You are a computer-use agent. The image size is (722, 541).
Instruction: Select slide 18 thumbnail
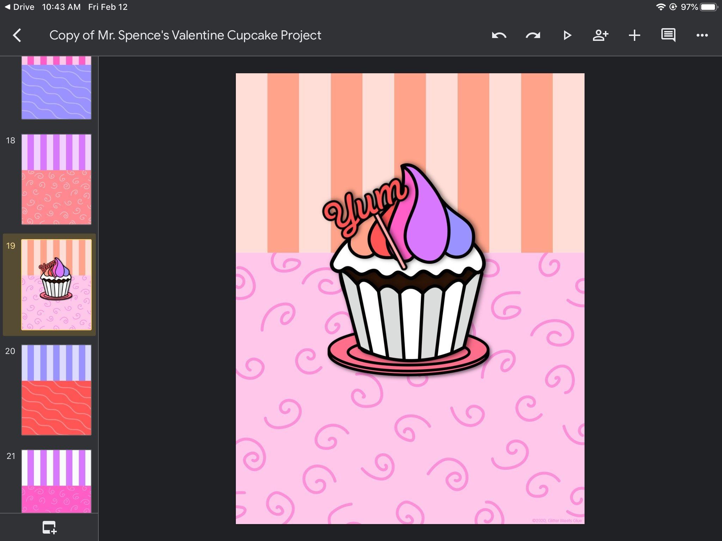coord(56,179)
